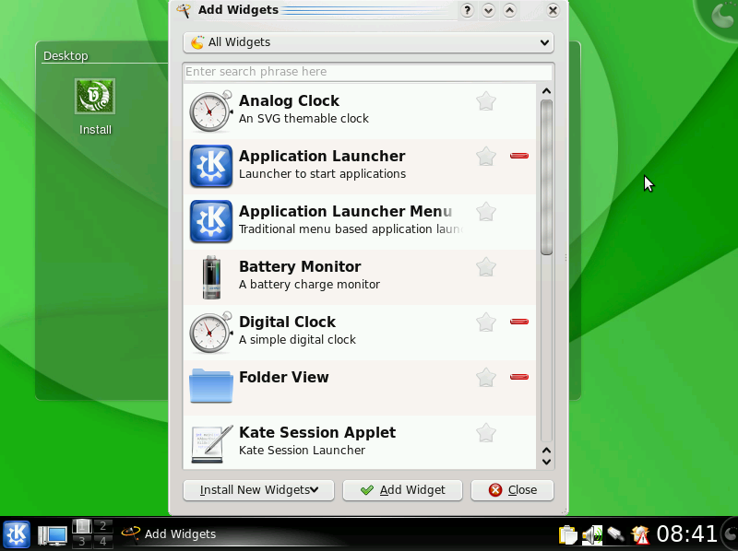Star the Application Launcher Menu widget

pos(486,212)
